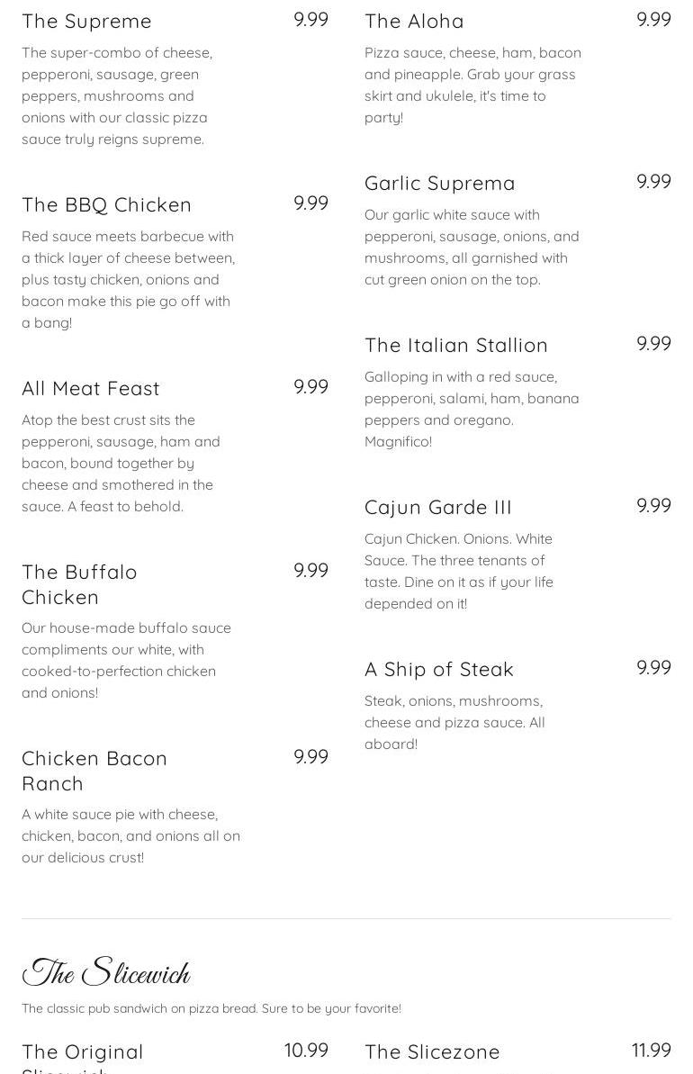Click A Ship of Steak title
This screenshot has width=693, height=1074.
(439, 669)
